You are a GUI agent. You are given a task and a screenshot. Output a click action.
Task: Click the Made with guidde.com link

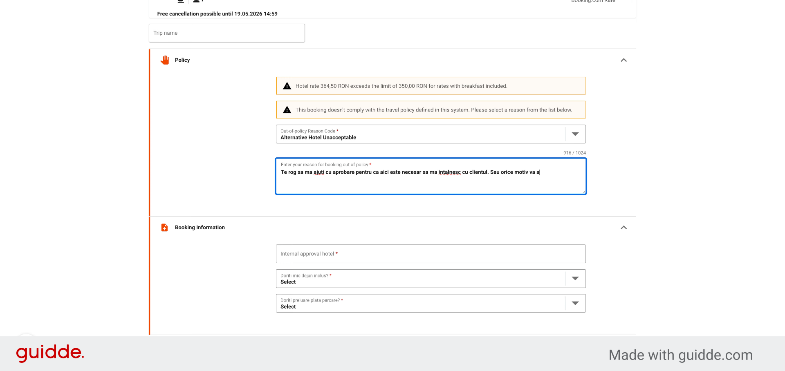[680, 355]
